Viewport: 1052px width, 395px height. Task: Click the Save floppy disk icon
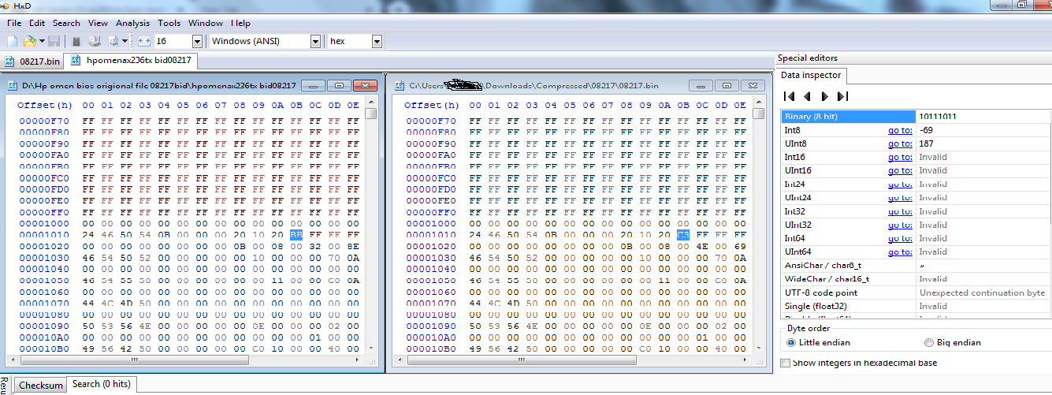click(x=54, y=41)
